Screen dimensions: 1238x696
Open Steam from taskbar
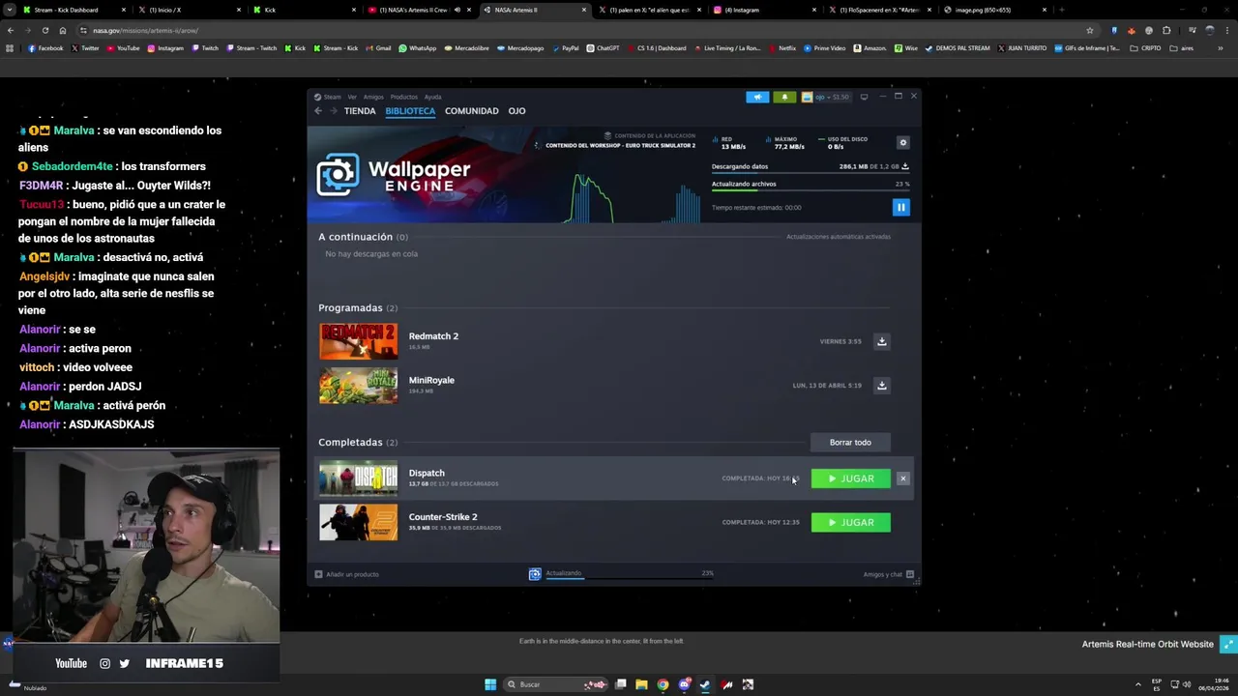pyautogui.click(x=705, y=684)
